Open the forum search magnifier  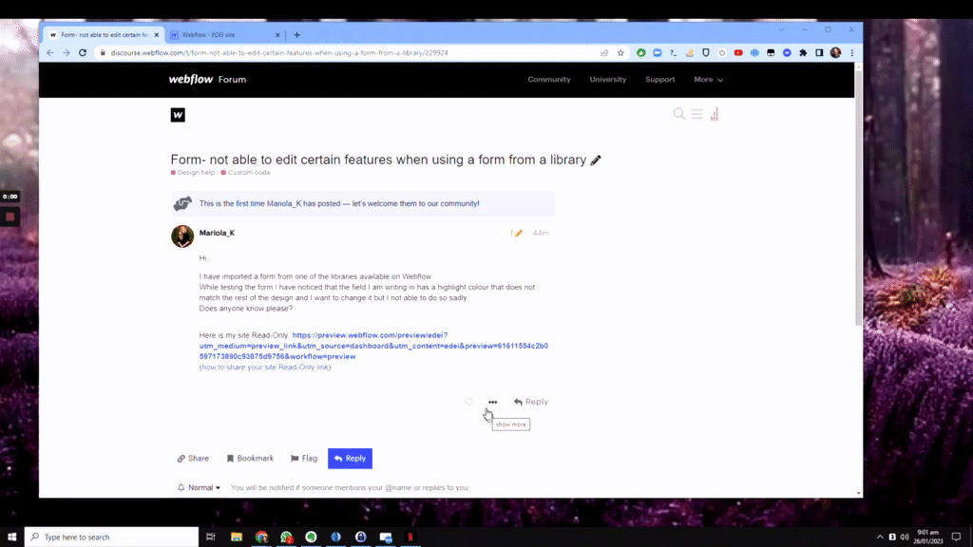pyautogui.click(x=678, y=113)
